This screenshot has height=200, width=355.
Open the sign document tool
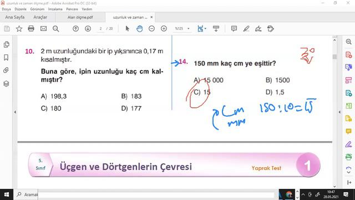pyautogui.click(x=258, y=28)
